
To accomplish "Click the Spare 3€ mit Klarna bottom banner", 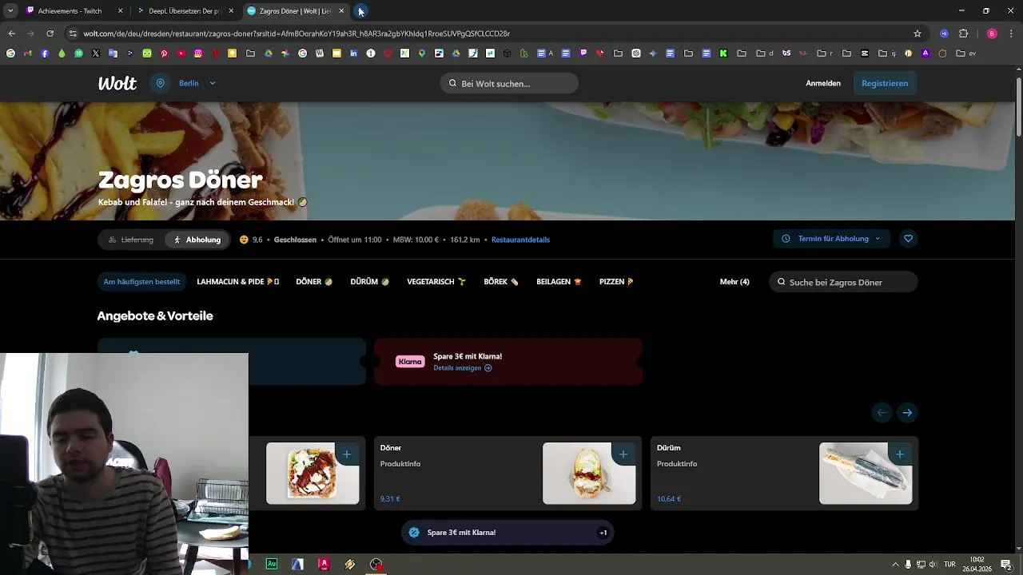I will 508,533.
